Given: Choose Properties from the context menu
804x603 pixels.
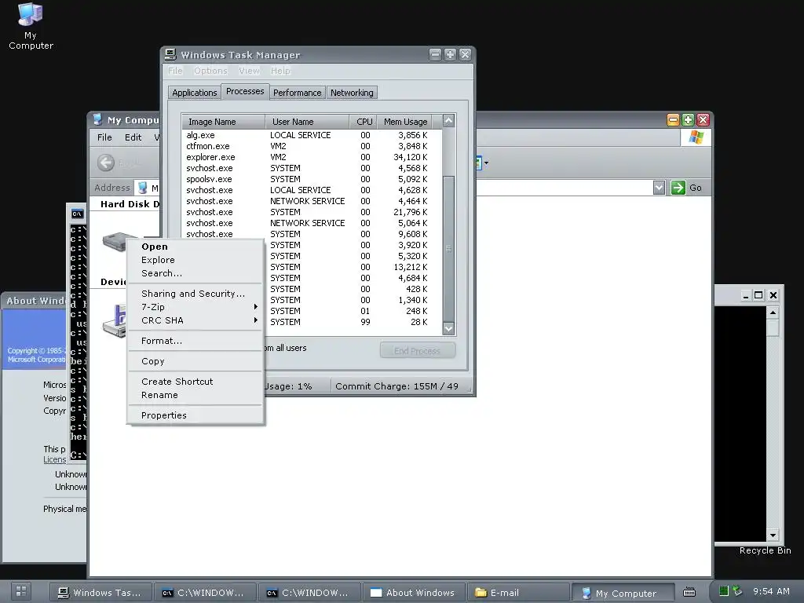Looking at the screenshot, I should (x=196, y=415).
